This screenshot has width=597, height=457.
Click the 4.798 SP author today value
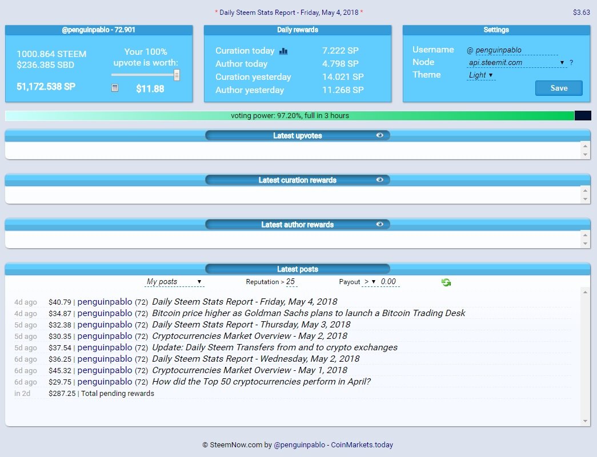point(340,64)
